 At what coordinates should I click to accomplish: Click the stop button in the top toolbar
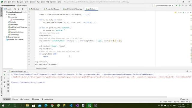pyautogui.click(x=186, y=5)
